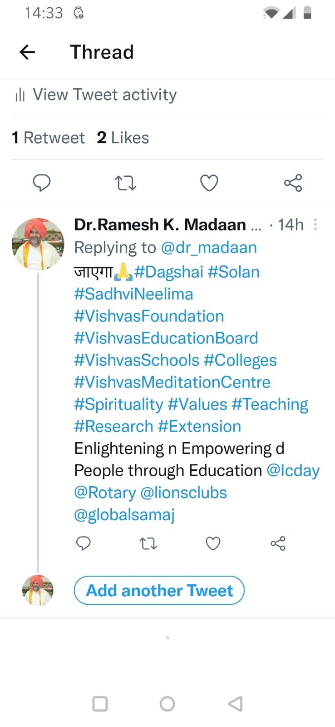Open the @dr_madaan mention link
Image resolution: width=335 pixels, height=727 pixels.
click(x=209, y=248)
